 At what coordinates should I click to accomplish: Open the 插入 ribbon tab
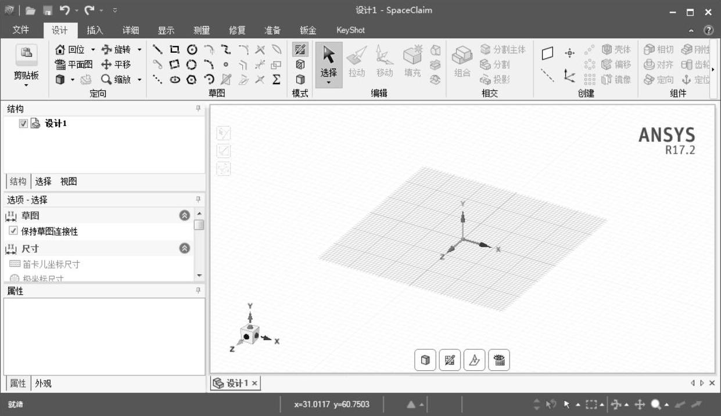click(x=95, y=30)
